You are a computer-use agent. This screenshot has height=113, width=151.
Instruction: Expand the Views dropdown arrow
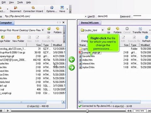[67, 9]
